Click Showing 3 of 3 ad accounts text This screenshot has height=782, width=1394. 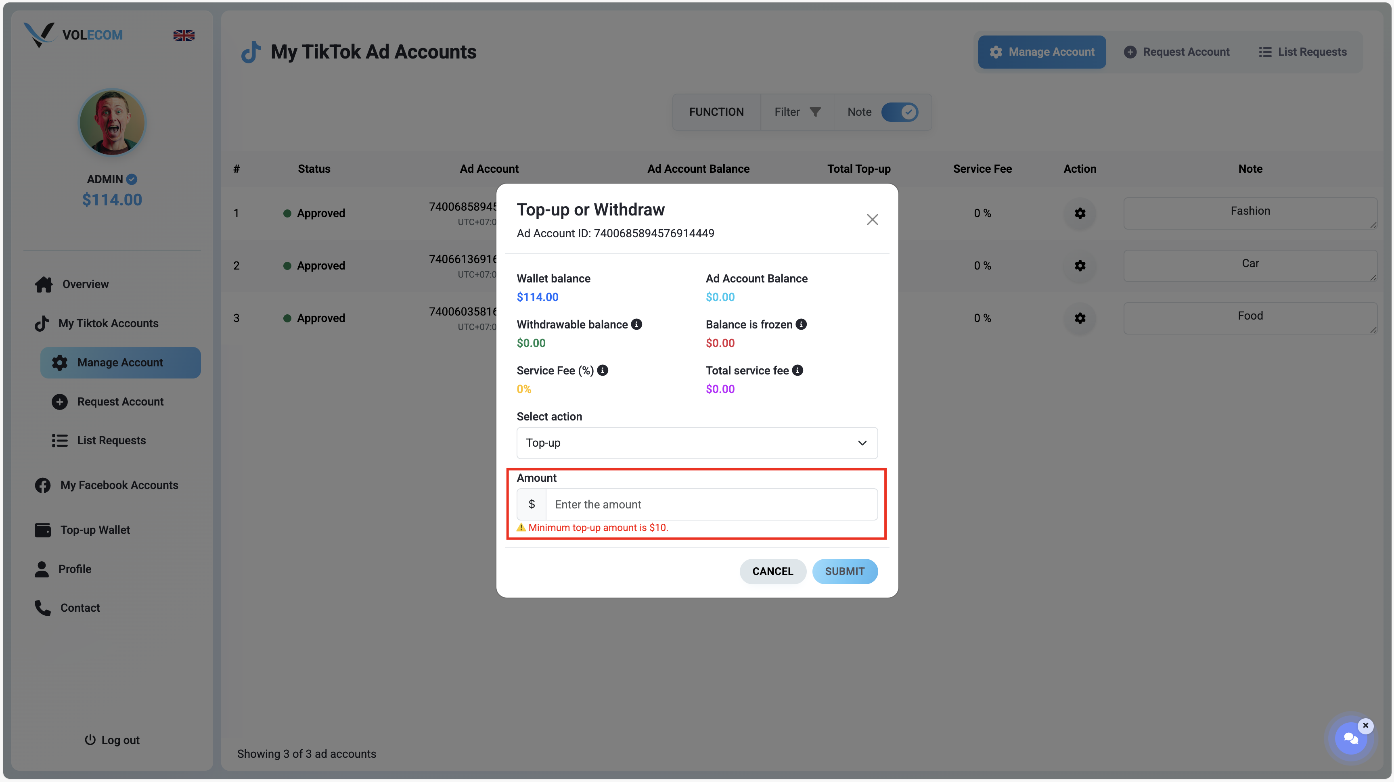coord(306,754)
